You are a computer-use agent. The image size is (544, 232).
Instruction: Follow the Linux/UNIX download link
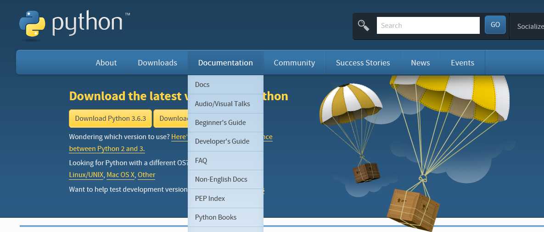pos(86,175)
